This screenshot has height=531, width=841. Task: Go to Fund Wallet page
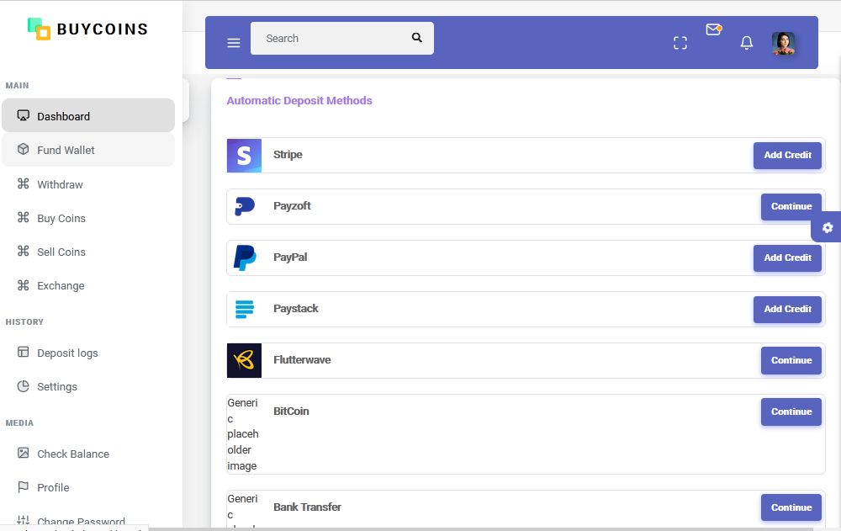click(x=88, y=150)
